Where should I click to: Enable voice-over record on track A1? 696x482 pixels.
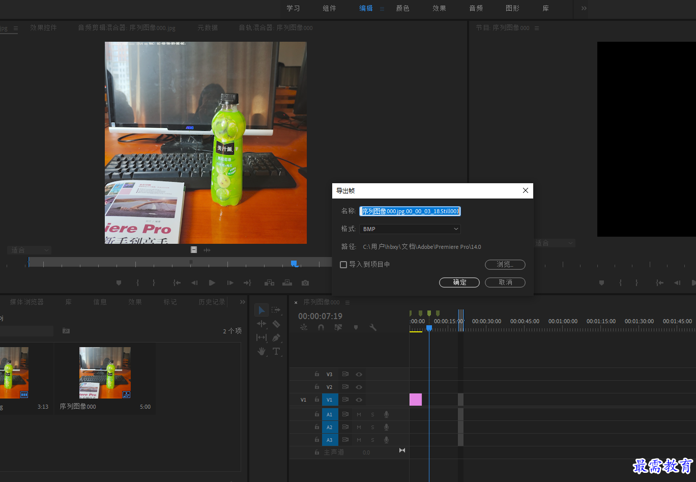pos(386,414)
